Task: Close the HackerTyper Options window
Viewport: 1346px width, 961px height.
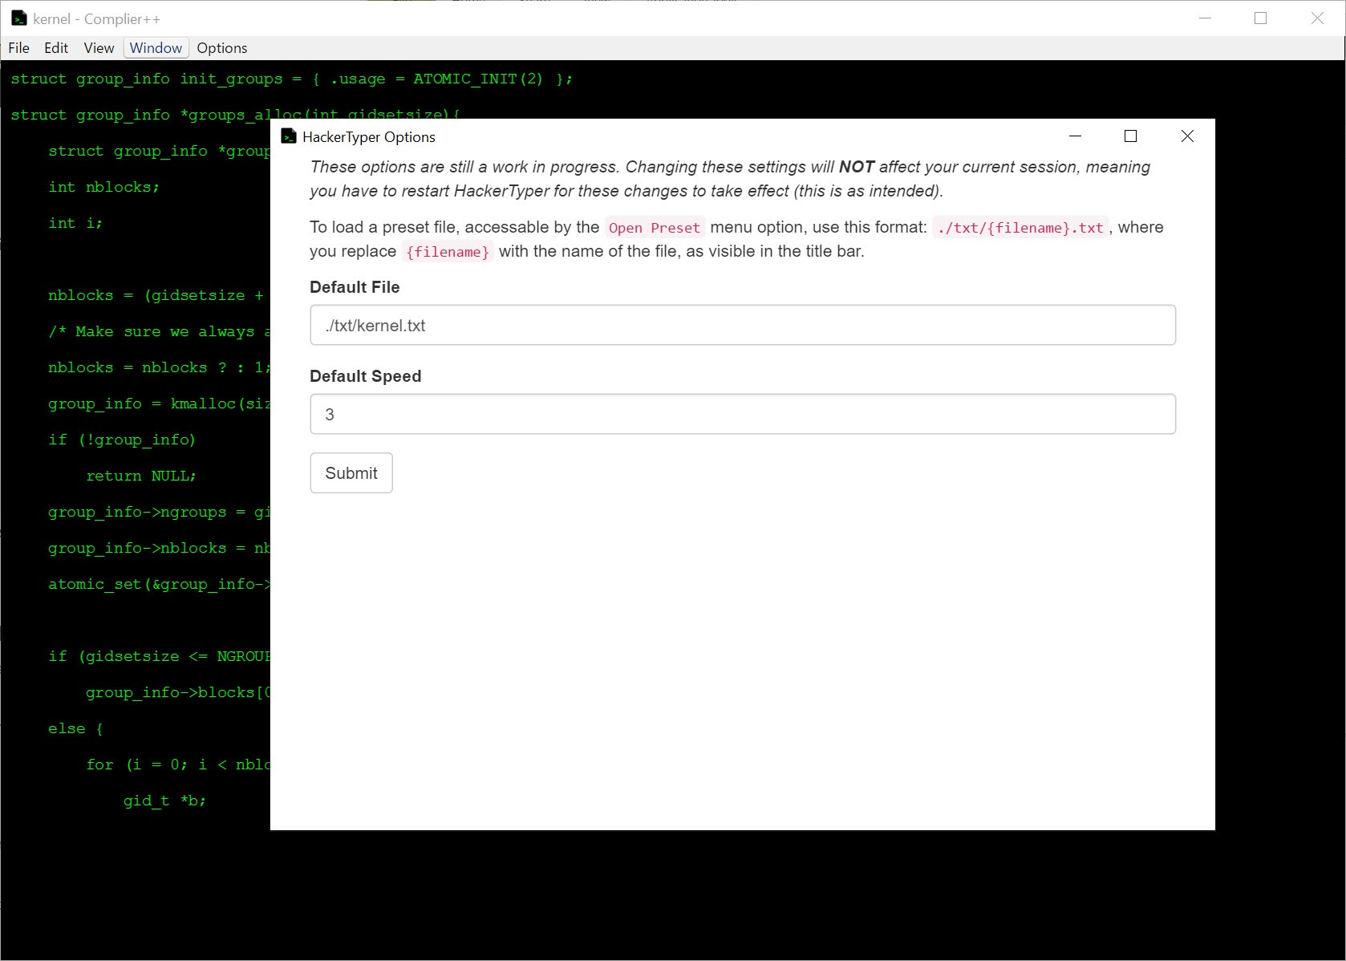Action: (x=1187, y=136)
